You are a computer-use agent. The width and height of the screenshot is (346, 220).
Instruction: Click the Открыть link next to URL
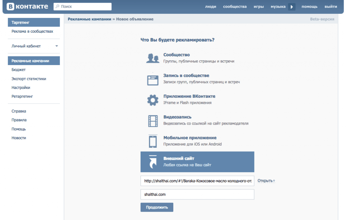click(265, 181)
